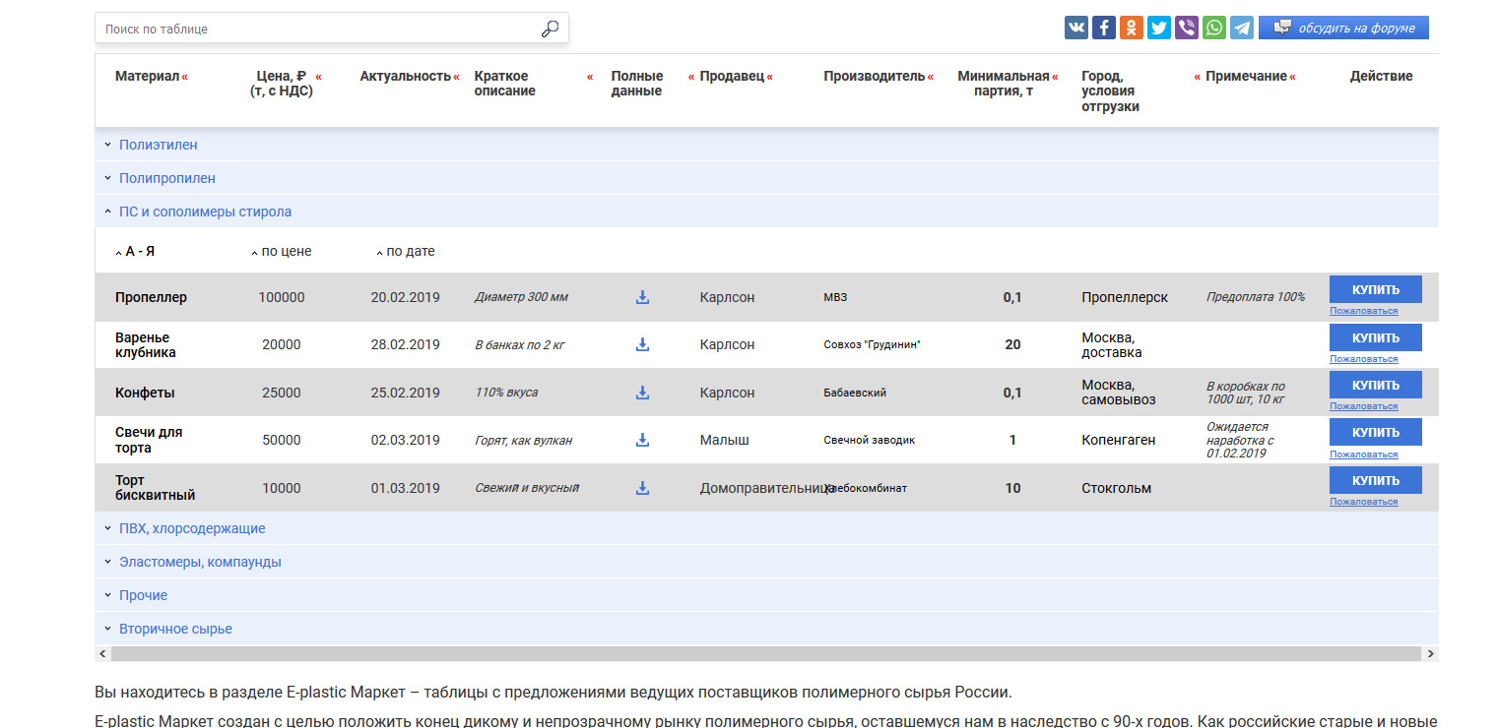
Task: Click search magnifier icon in table search
Action: tap(550, 30)
